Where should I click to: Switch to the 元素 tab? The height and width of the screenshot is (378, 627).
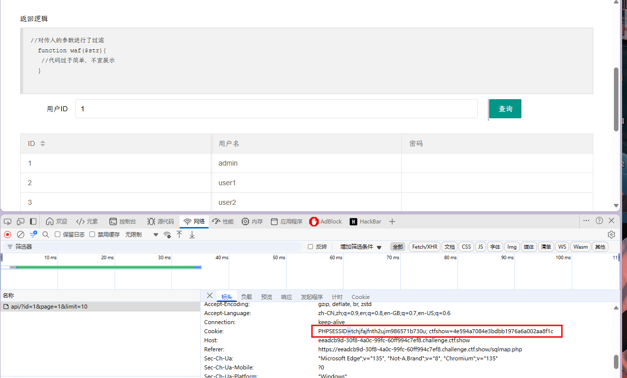click(x=87, y=221)
